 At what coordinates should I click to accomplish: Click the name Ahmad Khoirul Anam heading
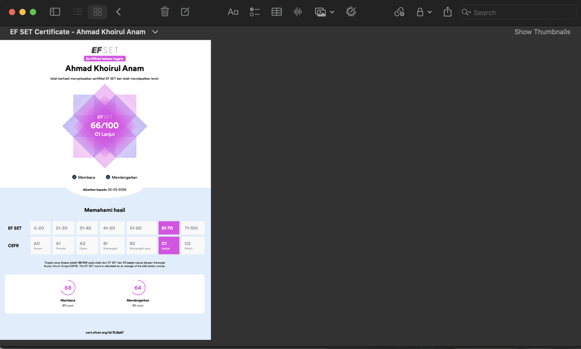coord(105,69)
